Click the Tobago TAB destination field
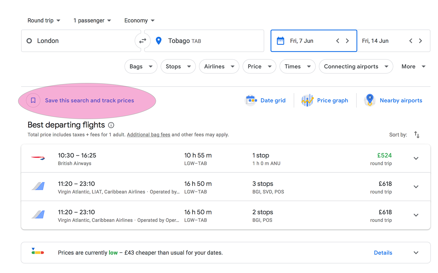 point(204,41)
